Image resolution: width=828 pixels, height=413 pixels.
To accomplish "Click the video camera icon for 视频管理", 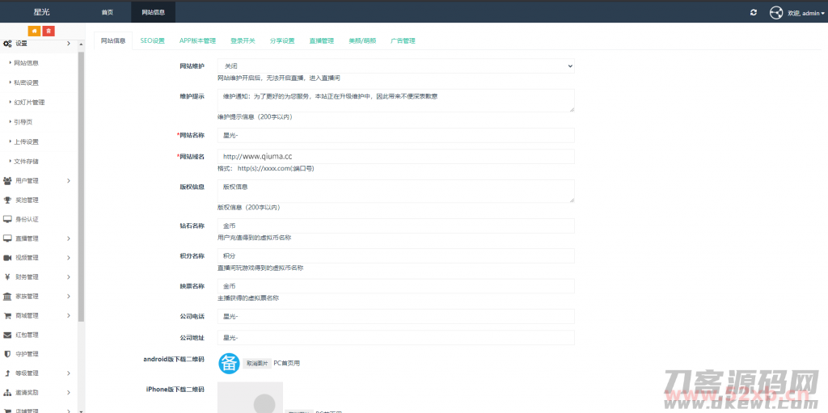I will click(x=7, y=258).
